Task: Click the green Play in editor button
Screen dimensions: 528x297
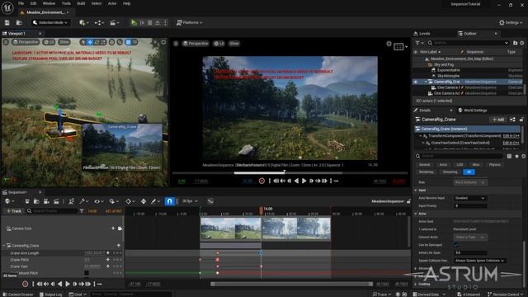Action: [134, 22]
